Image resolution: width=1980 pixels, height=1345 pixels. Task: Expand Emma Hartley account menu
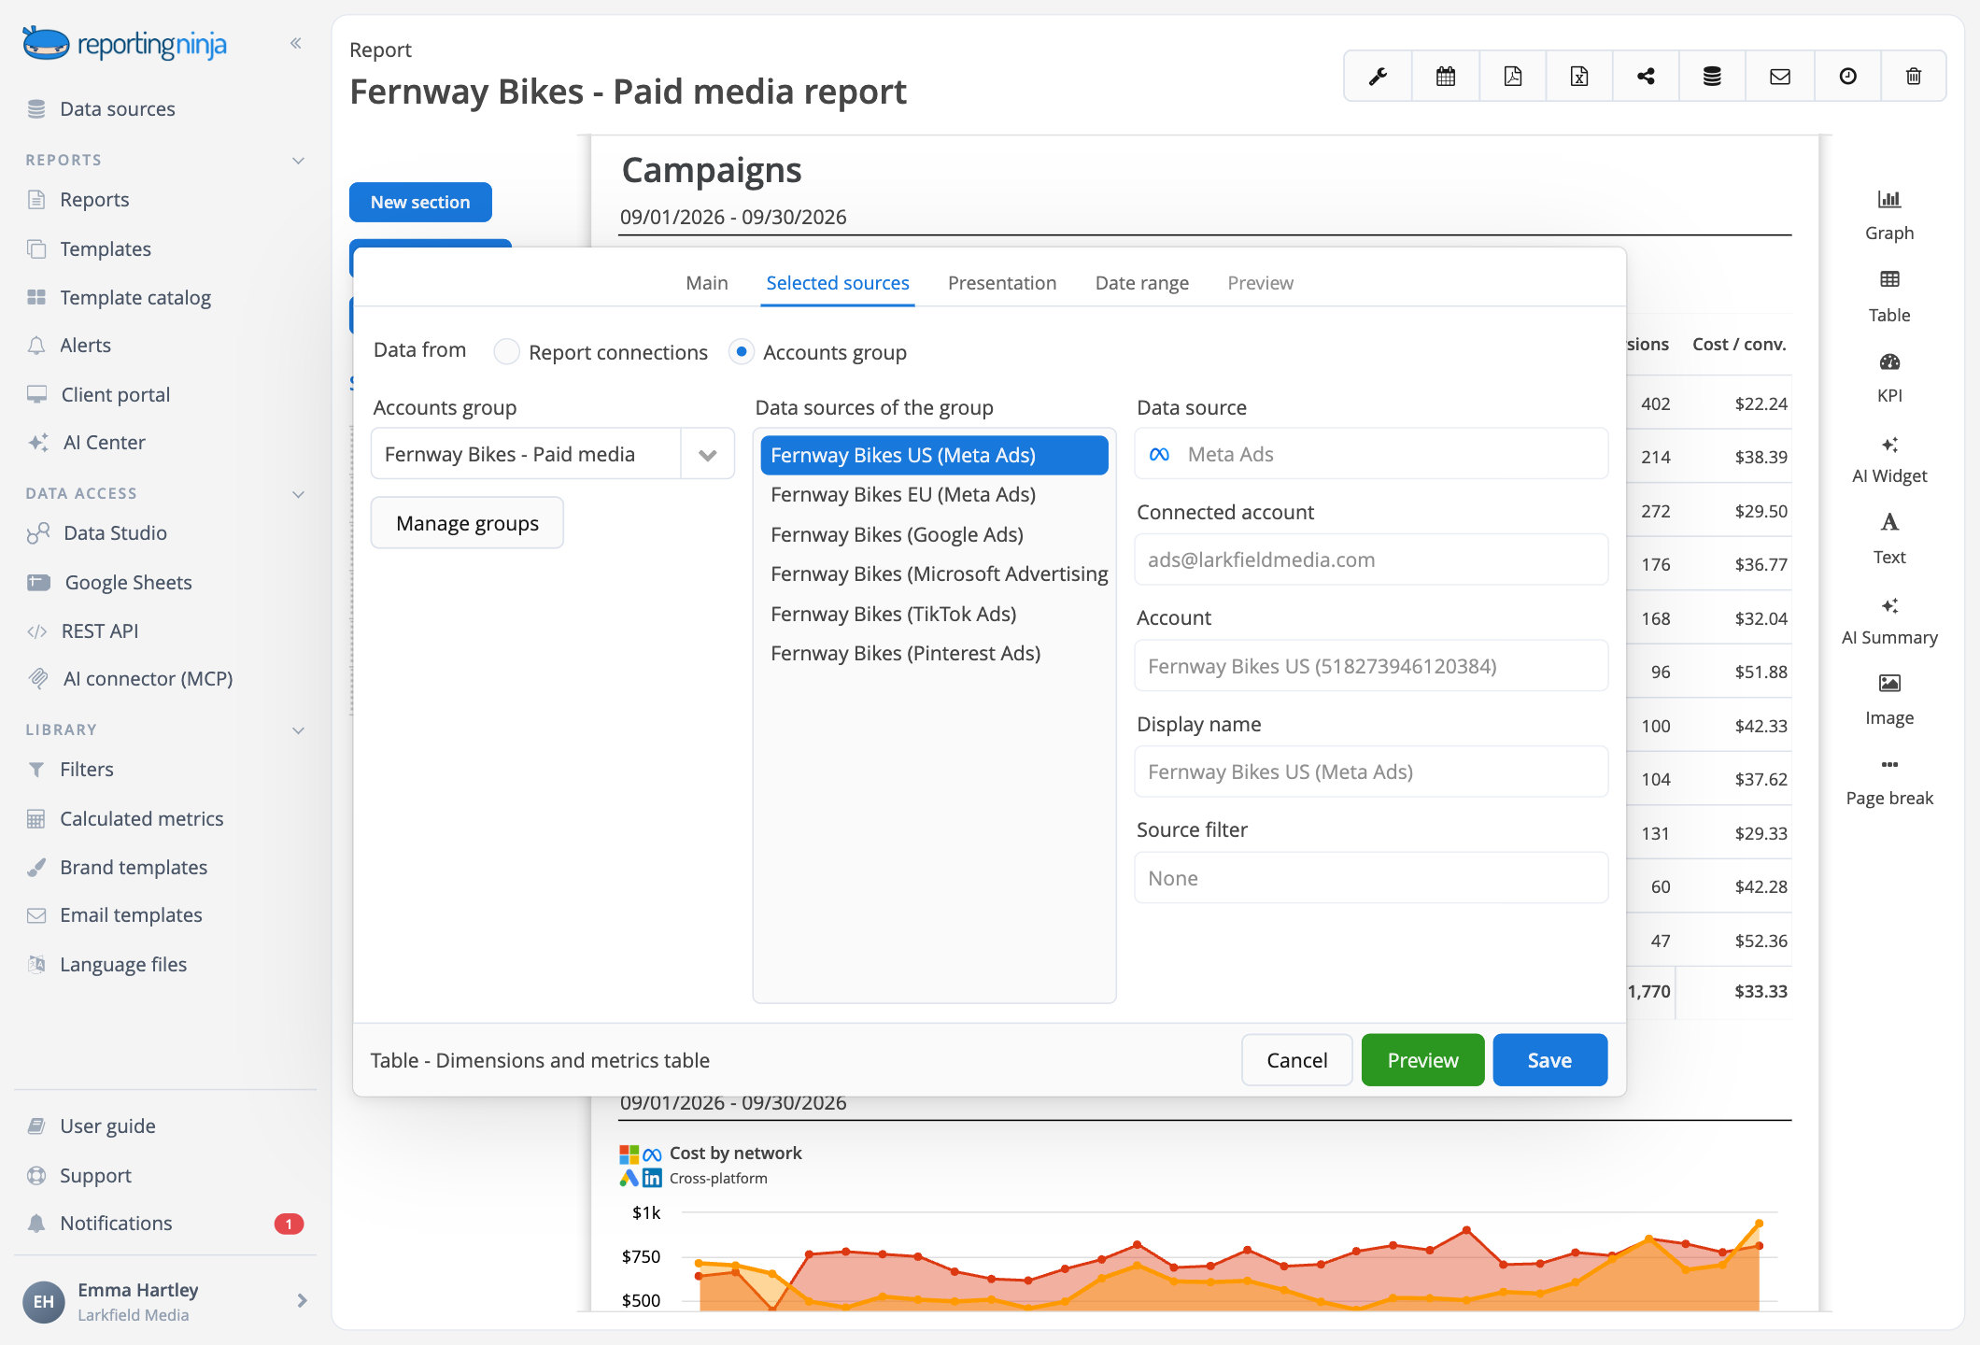point(302,1301)
